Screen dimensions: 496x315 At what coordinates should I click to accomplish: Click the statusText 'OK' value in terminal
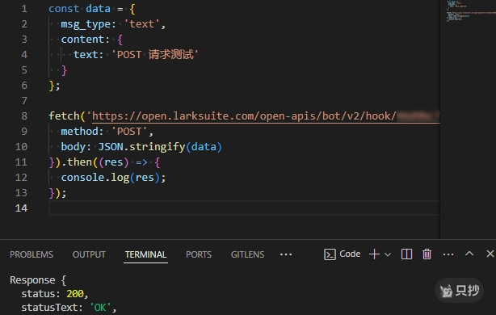click(100, 308)
